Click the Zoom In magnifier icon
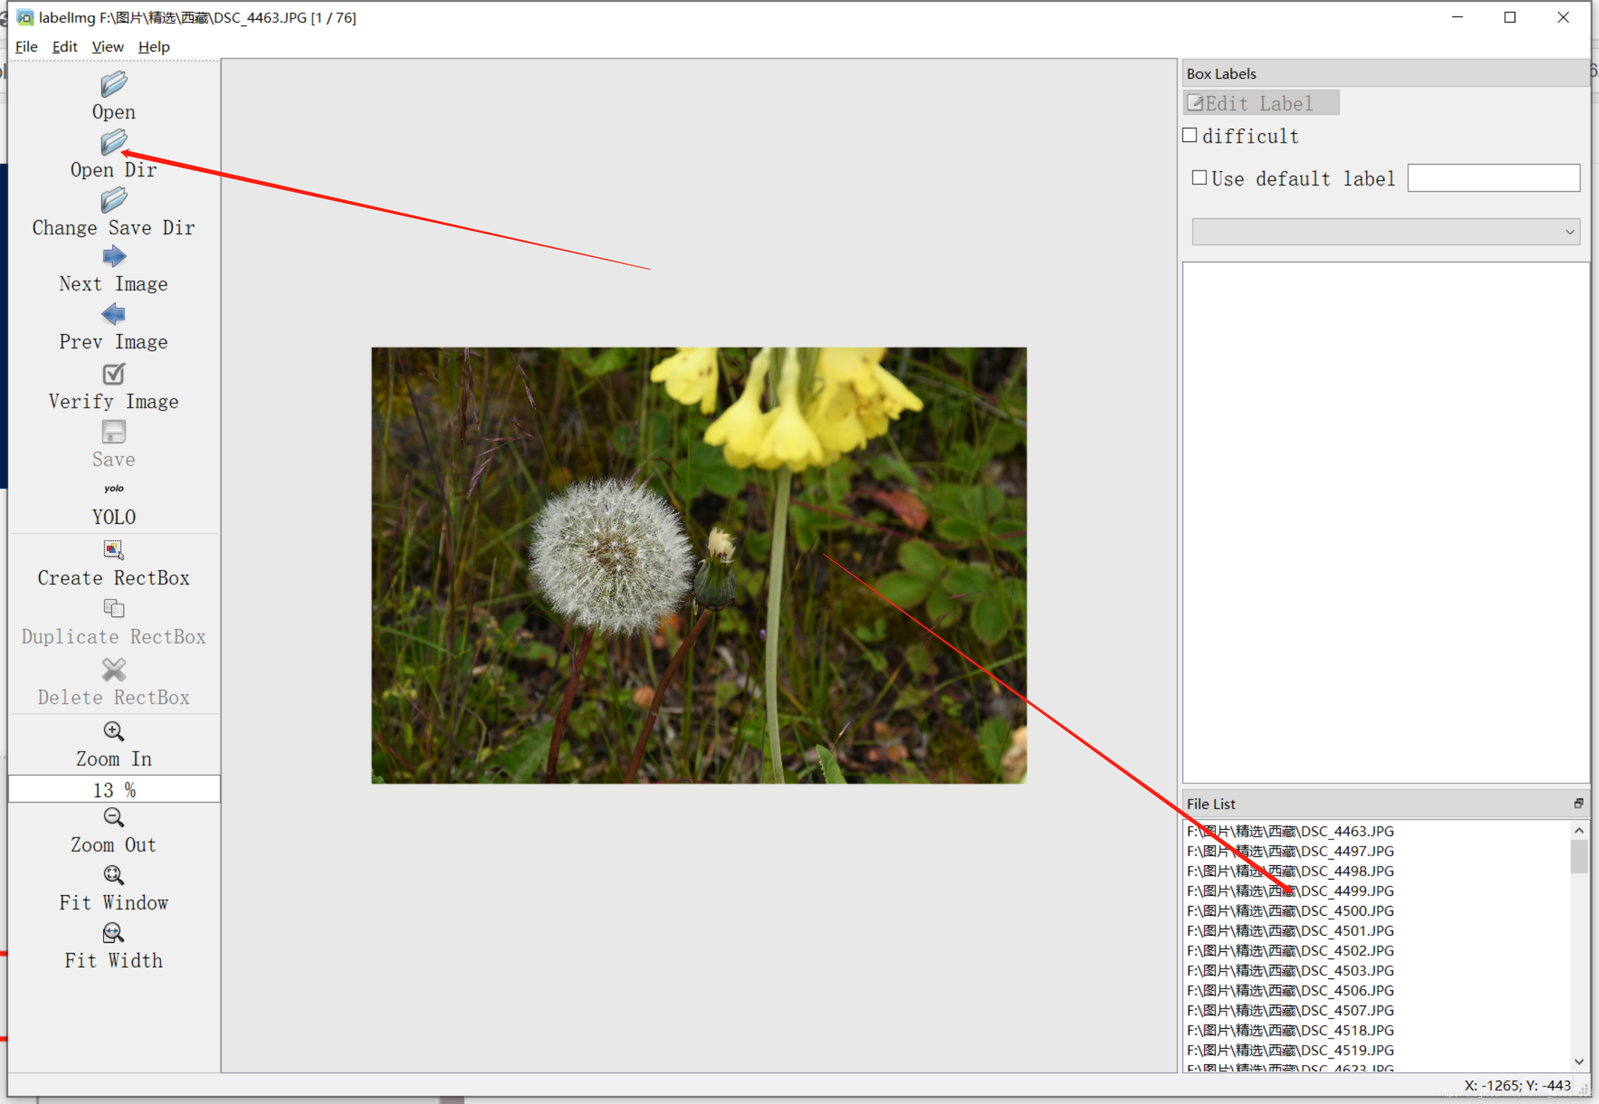The height and width of the screenshot is (1104, 1599). point(114,731)
